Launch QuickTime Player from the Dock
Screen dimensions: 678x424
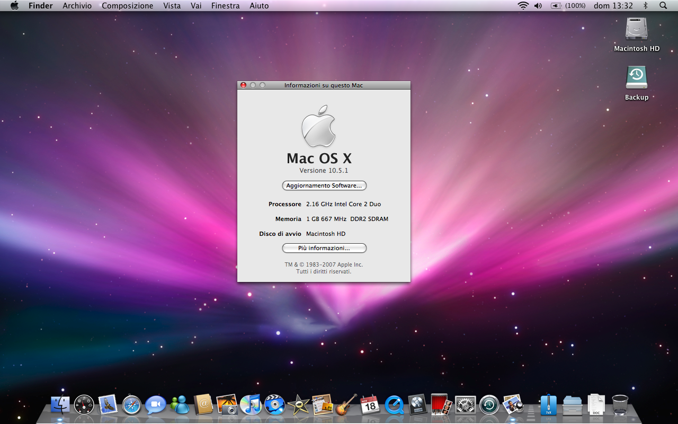tap(394, 405)
